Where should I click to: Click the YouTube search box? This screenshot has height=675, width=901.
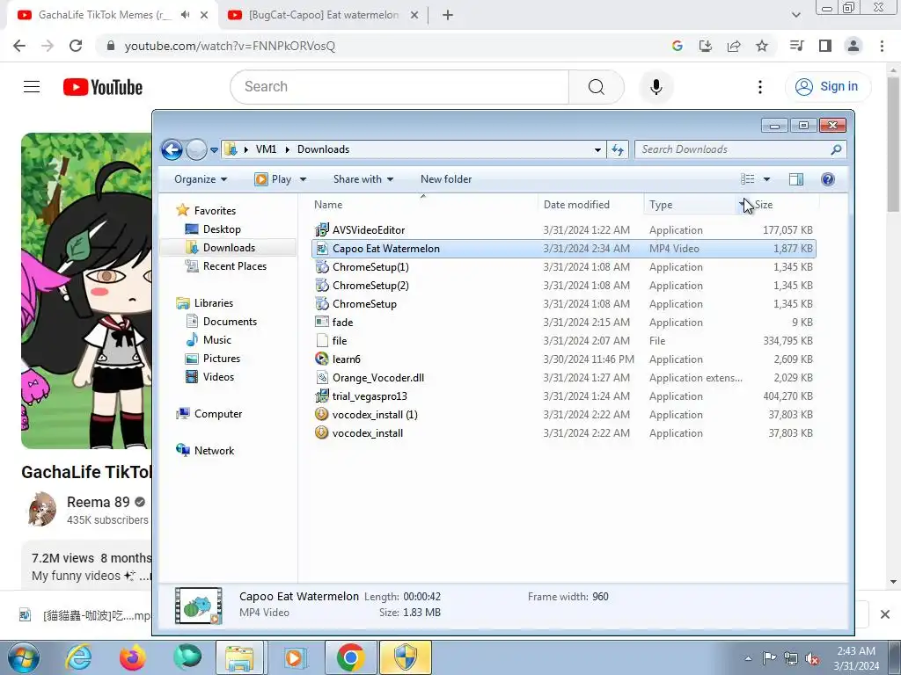pyautogui.click(x=400, y=87)
